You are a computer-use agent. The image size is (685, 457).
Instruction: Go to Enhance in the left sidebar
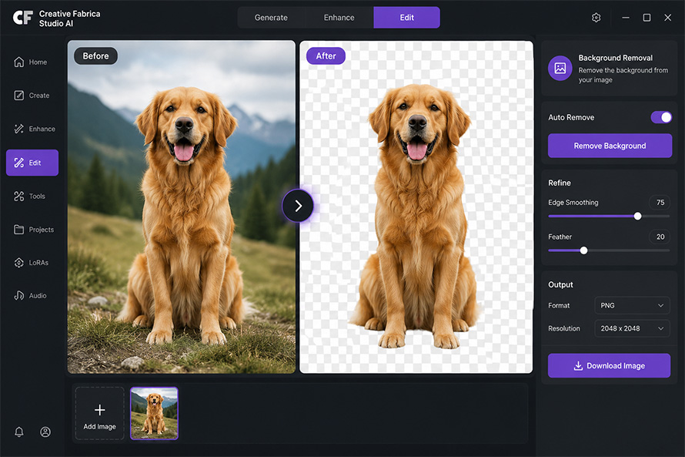pos(35,129)
